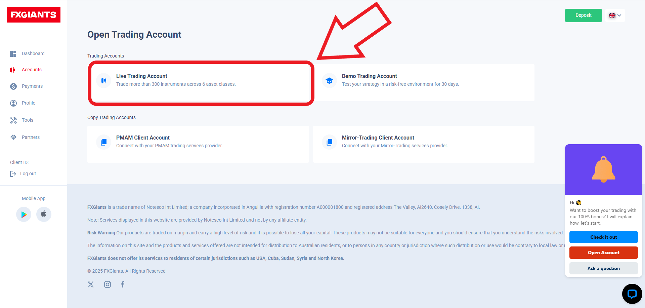This screenshot has height=308, width=645.
Task: Click the Dashboard grid icon
Action: coord(13,54)
